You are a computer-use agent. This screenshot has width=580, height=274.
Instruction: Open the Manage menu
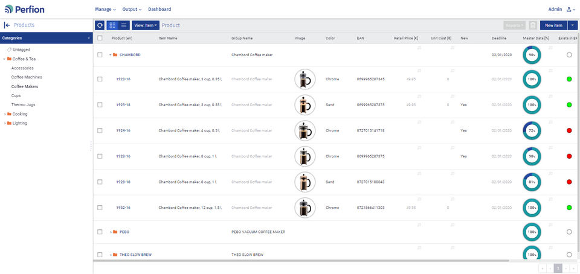pos(105,9)
